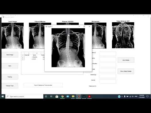Open Microsoft Store from taskbar
The image size is (151, 113).
[x=57, y=96]
